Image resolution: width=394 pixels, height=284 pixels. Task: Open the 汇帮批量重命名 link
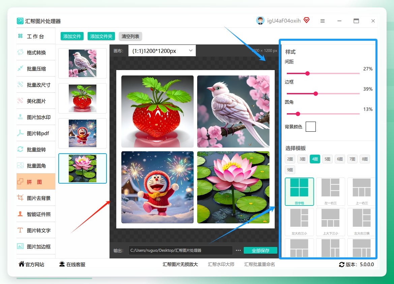point(260,264)
